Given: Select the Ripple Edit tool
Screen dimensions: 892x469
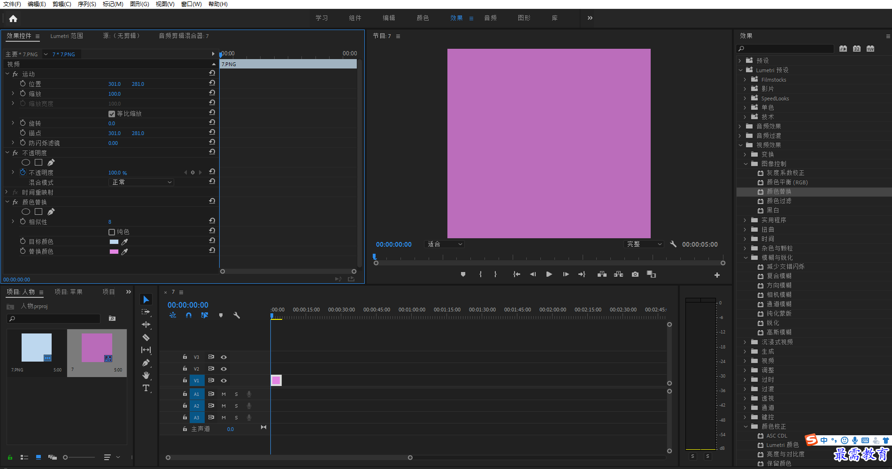Looking at the screenshot, I should 146,325.
